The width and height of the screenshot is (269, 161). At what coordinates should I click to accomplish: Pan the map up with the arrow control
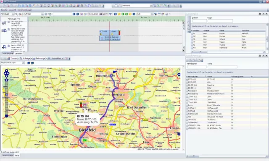click(7, 70)
